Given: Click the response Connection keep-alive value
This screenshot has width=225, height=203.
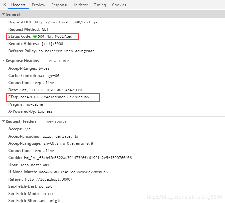Looking at the screenshot, I should point(43,83).
